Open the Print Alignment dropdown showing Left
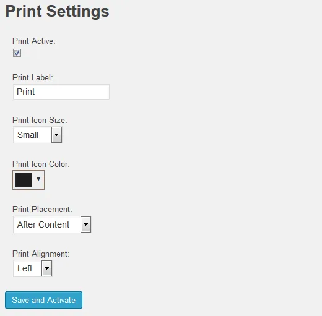The image size is (322, 316). [x=33, y=268]
